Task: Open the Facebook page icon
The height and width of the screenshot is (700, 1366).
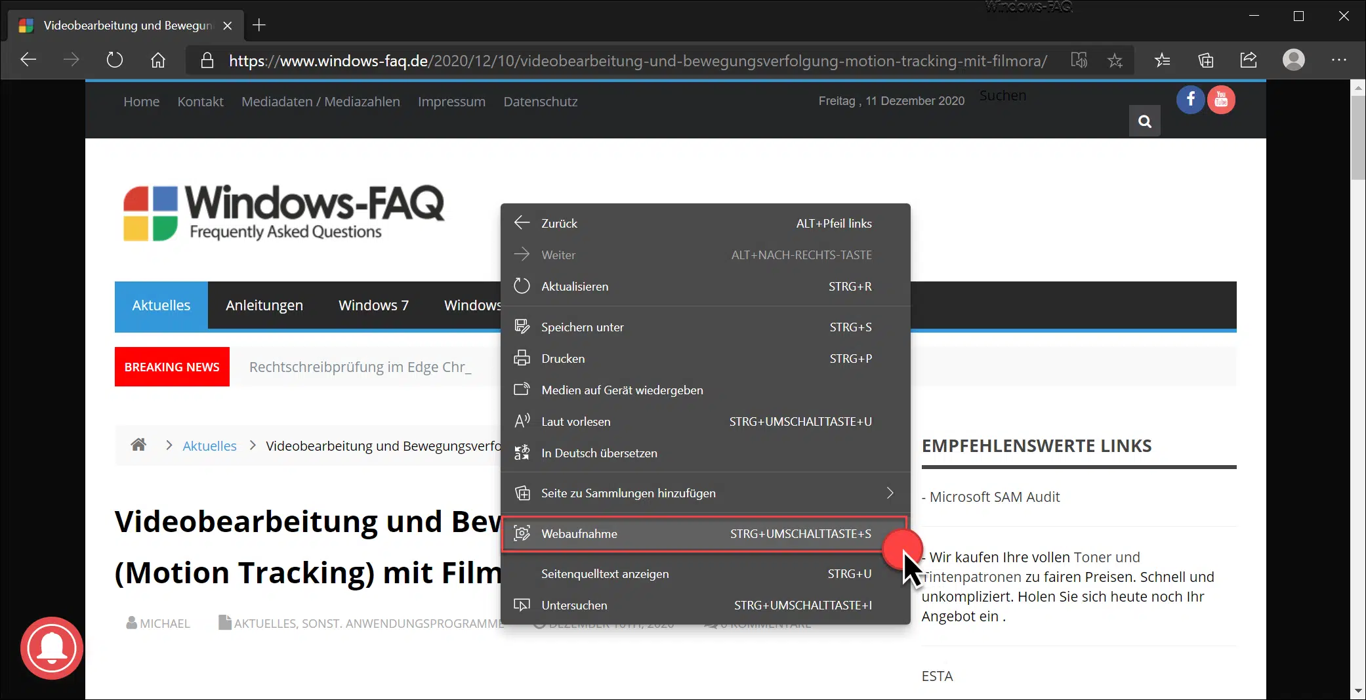Action: point(1190,100)
